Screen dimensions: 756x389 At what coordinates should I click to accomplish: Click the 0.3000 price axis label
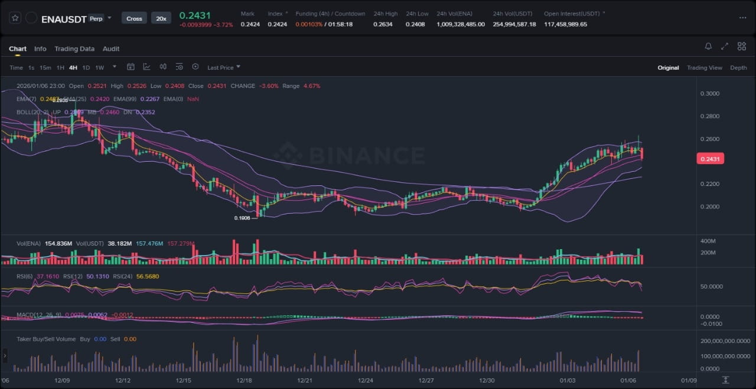pyautogui.click(x=709, y=93)
